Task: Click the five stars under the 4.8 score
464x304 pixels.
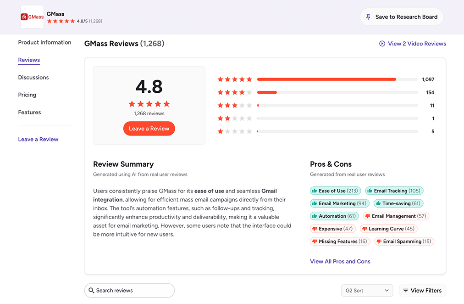Action: (x=149, y=104)
